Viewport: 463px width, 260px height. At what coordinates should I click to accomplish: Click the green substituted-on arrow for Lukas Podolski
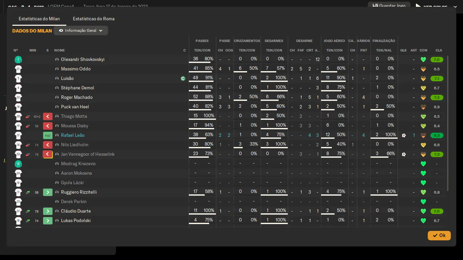click(48, 221)
